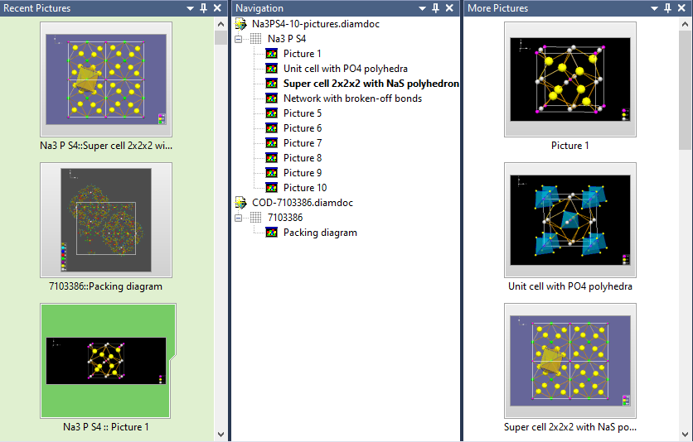Toggle the pin on Recent Pictures panel

(204, 8)
